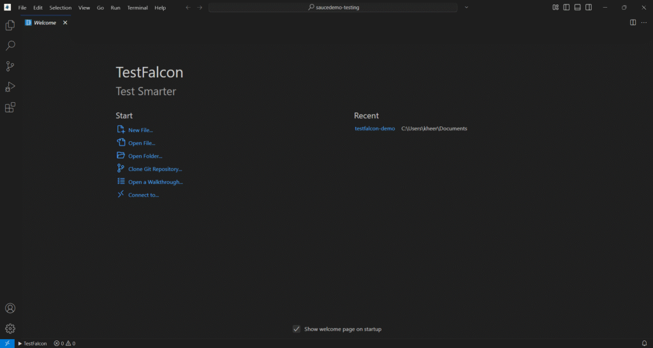Click the notifications bell in status bar
The image size is (653, 348).
(644, 344)
